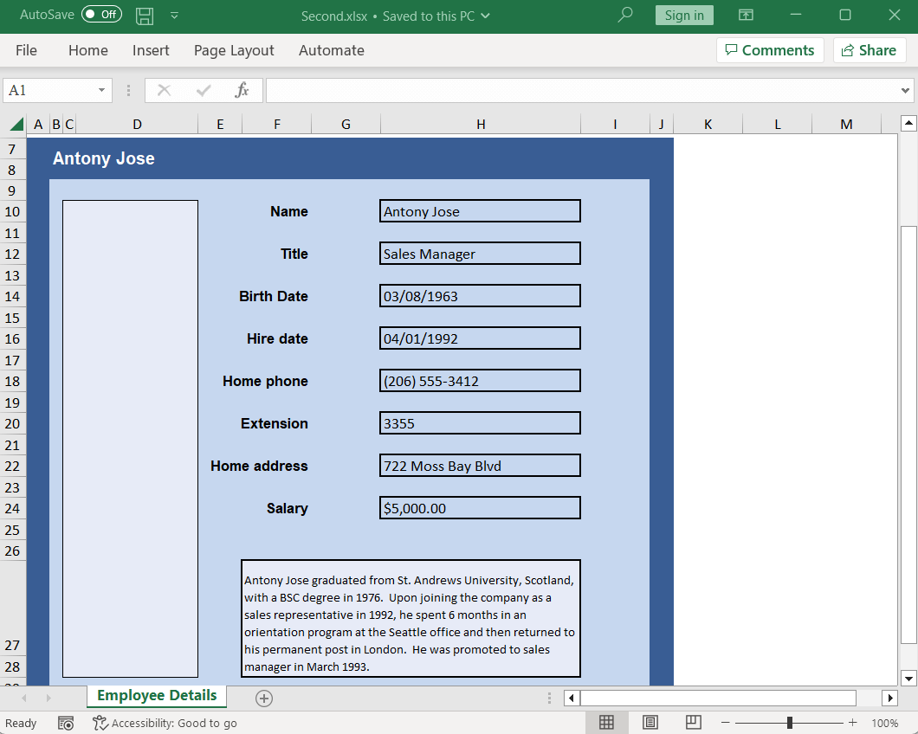
Task: Select the Employee Details sheet tab
Action: [x=157, y=696]
